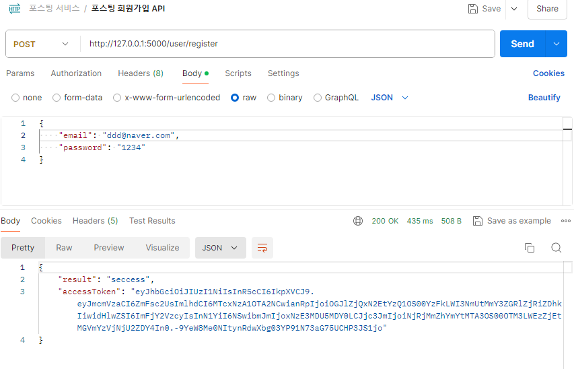The height and width of the screenshot is (369, 574).
Task: Open the response Headers (5) tab
Action: (95, 221)
